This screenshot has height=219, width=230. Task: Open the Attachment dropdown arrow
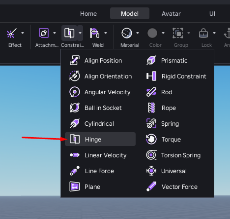click(x=55, y=33)
